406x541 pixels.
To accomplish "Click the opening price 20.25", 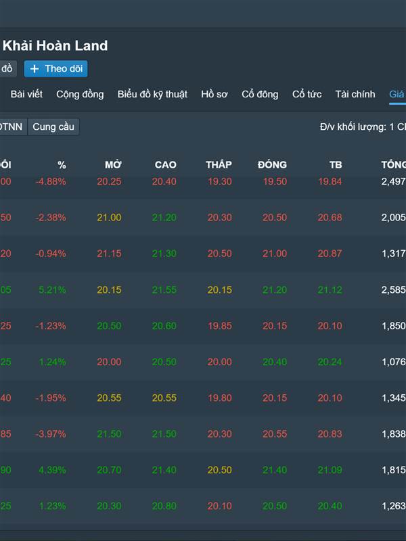I will click(109, 181).
